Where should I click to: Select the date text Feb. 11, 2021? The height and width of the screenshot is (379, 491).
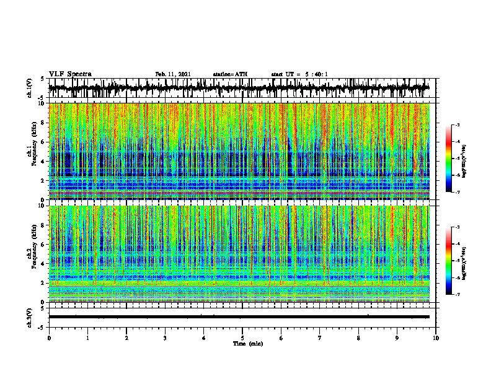tap(173, 74)
